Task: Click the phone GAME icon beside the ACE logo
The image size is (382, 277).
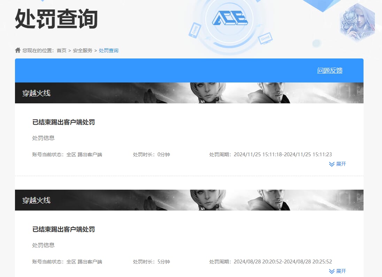Action: pos(194,30)
